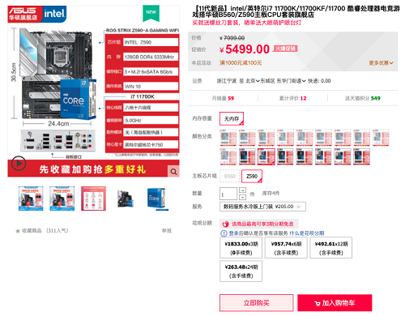Click the 举报 report link
The image size is (405, 316).
(x=167, y=231)
